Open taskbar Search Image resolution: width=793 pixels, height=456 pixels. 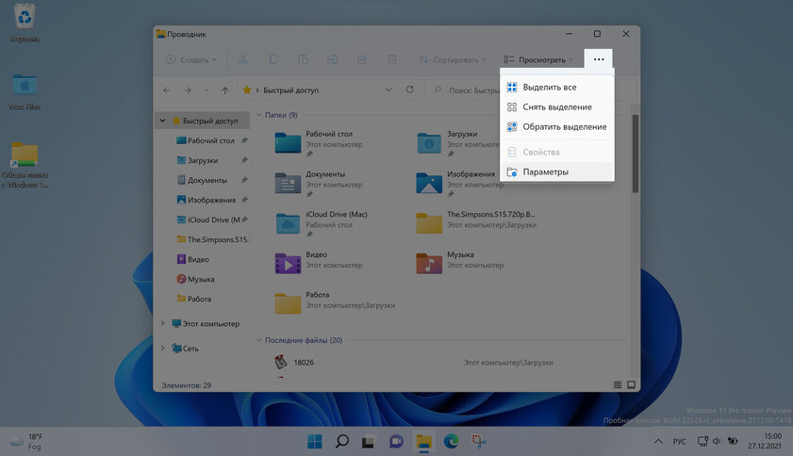point(342,441)
